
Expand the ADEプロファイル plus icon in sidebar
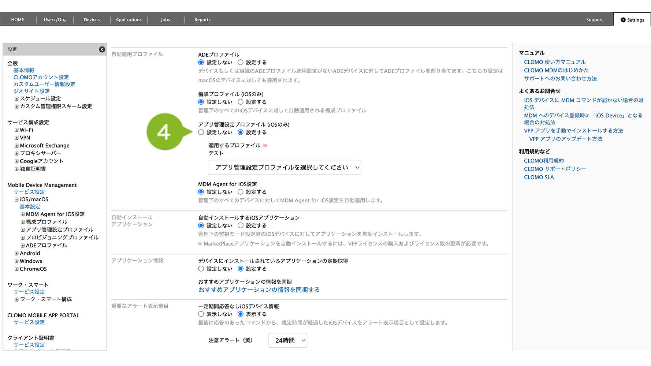point(23,246)
